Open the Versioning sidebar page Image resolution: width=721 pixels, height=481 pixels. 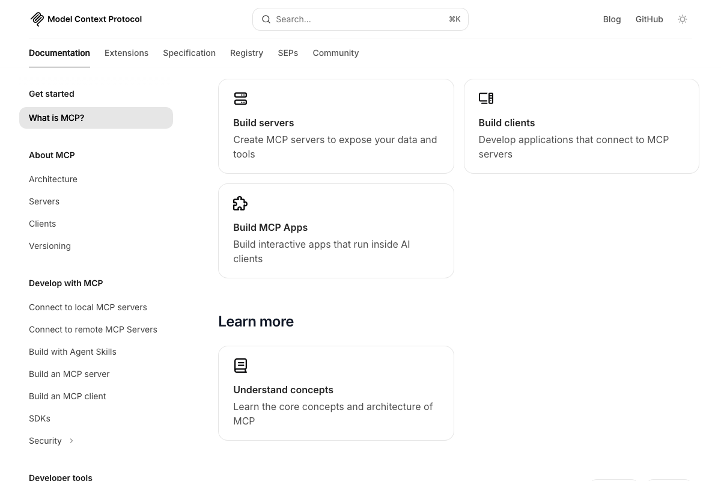pyautogui.click(x=50, y=246)
